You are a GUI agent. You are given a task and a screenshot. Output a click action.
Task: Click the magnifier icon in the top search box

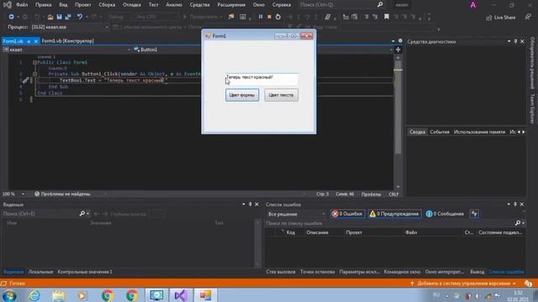click(x=380, y=5)
